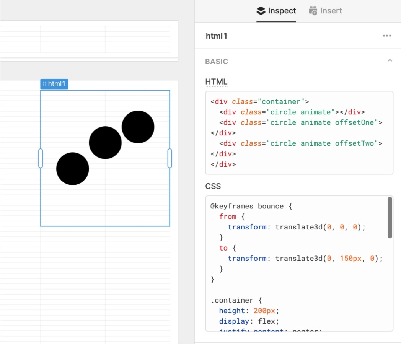Click the 'to {' keyframe line
Viewport: 401px width, 345px height.
pyautogui.click(x=228, y=248)
